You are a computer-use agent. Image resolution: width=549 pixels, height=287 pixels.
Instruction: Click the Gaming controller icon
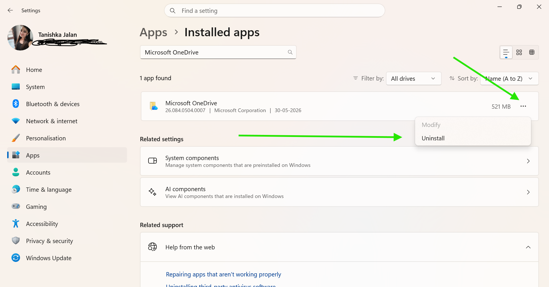16,206
